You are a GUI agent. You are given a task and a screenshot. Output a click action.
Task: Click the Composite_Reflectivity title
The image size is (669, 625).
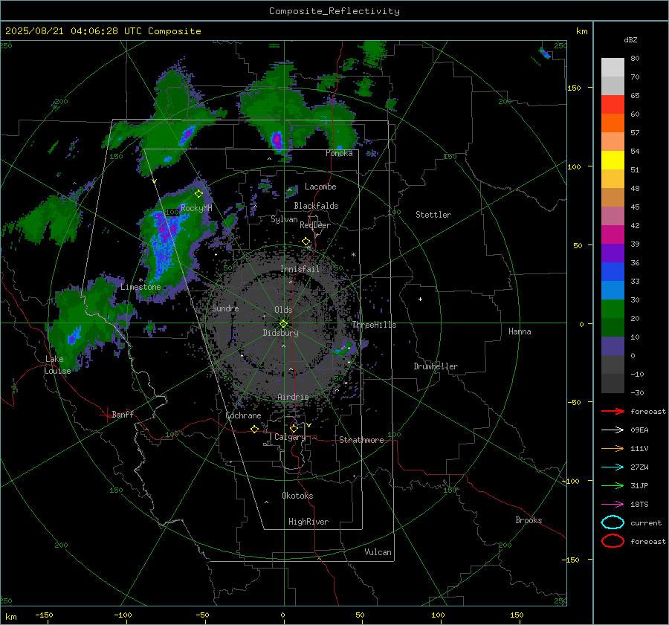pyautogui.click(x=334, y=11)
